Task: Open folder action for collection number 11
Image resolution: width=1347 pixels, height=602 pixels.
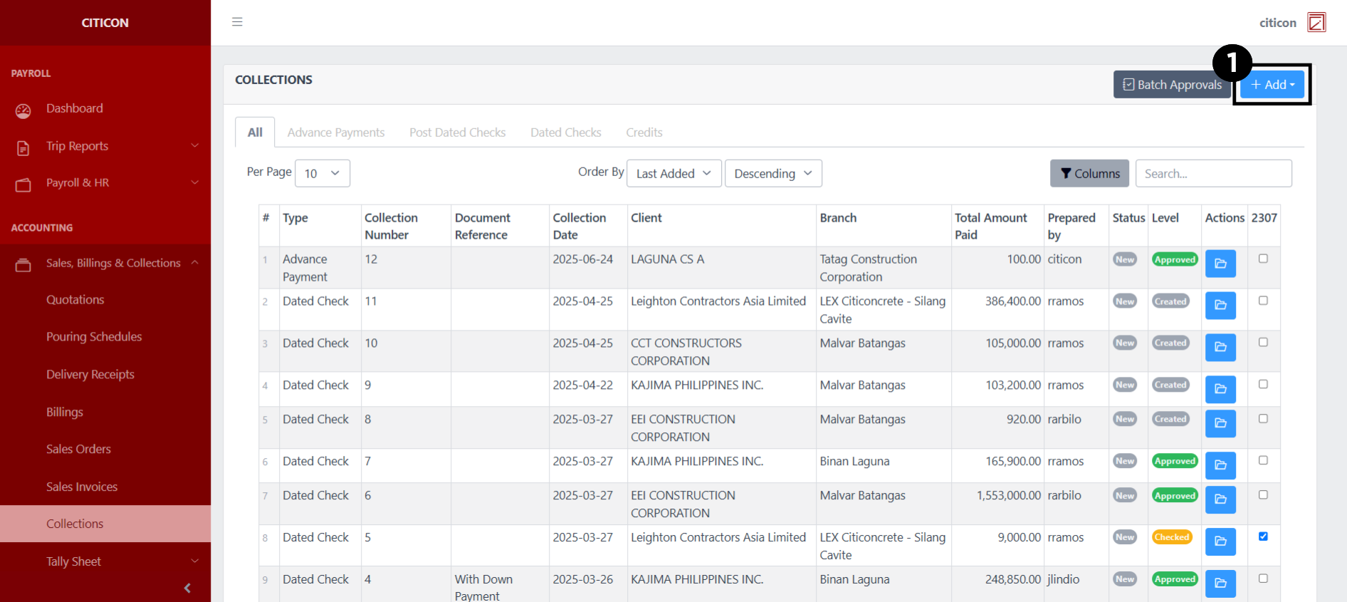Action: coord(1220,305)
